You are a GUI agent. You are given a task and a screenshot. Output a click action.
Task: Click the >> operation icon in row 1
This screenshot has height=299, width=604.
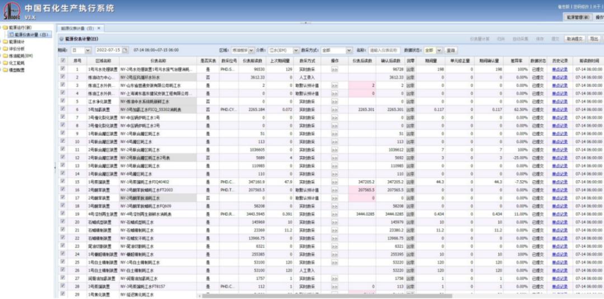[334, 70]
